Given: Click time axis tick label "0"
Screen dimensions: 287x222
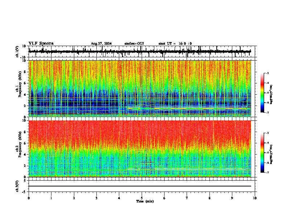Looking at the screenshot, I should pyautogui.click(x=29, y=198).
